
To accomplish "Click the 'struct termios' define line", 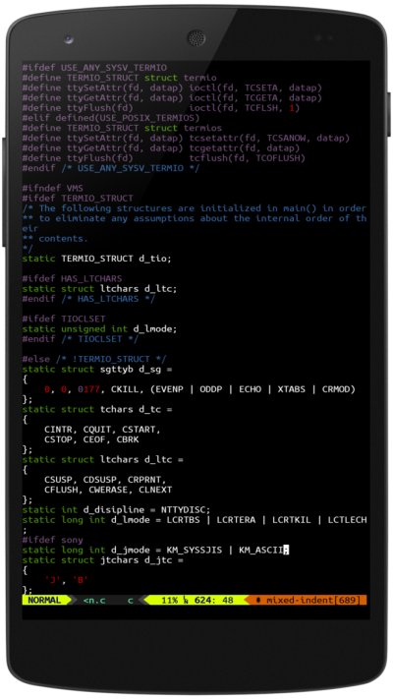I will pos(122,128).
